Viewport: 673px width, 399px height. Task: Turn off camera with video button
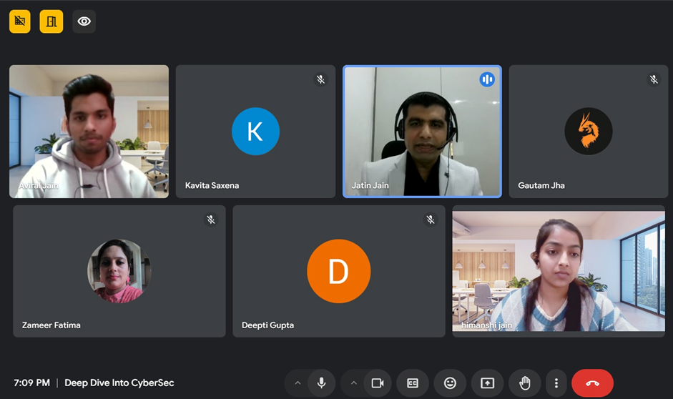pyautogui.click(x=378, y=383)
